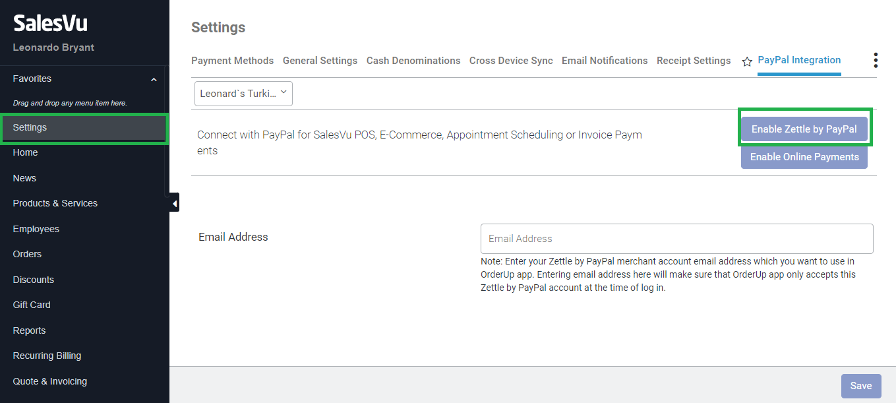Open the Email Notifications tab
The height and width of the screenshot is (403, 896).
point(605,61)
